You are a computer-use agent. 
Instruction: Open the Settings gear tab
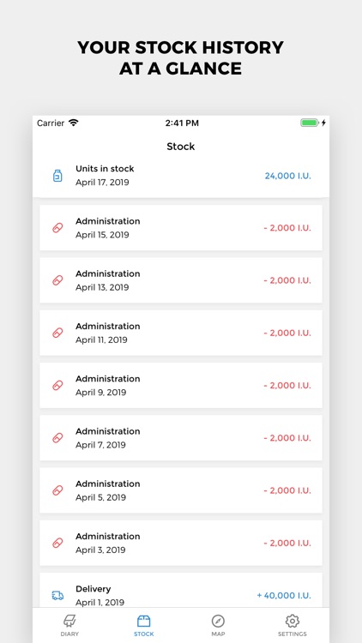tap(293, 625)
